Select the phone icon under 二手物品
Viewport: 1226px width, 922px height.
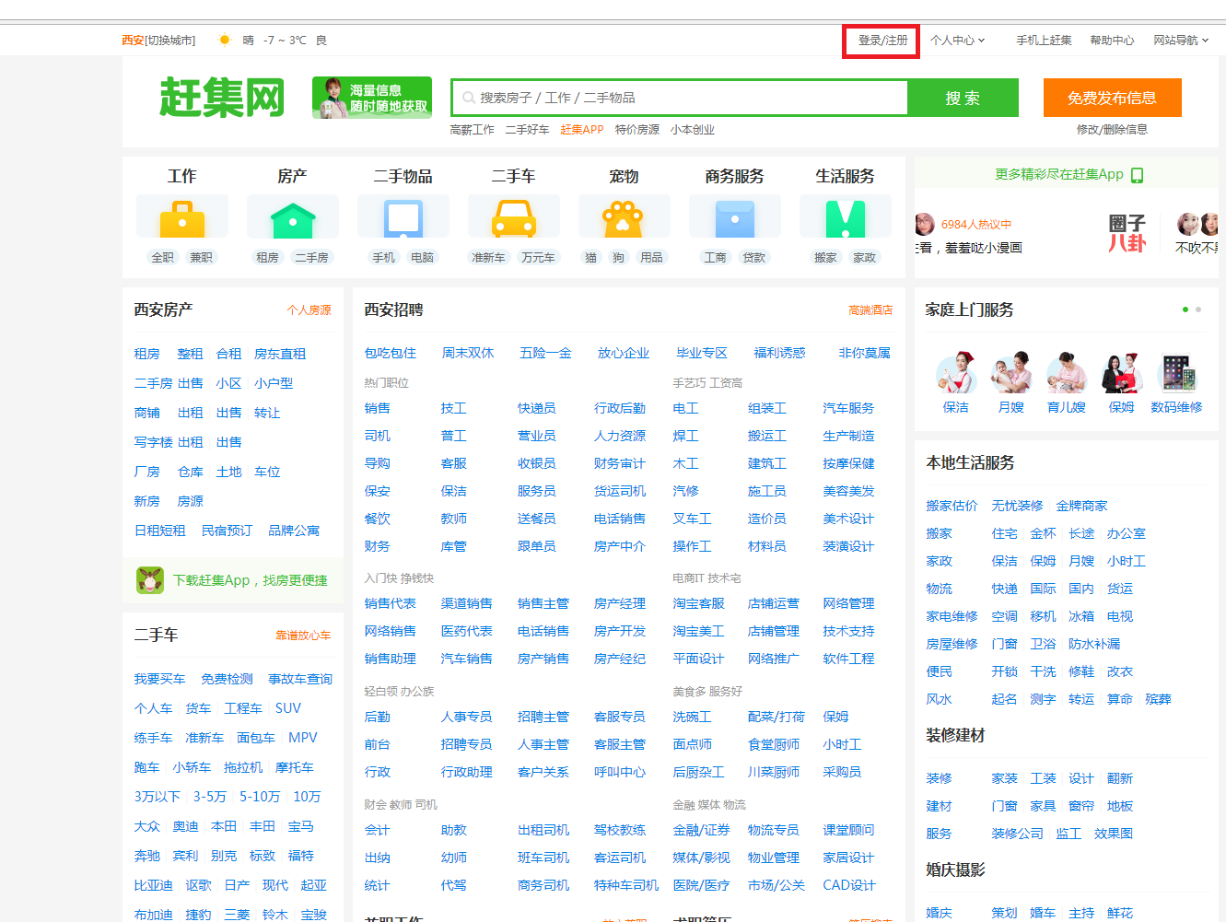coord(403,219)
